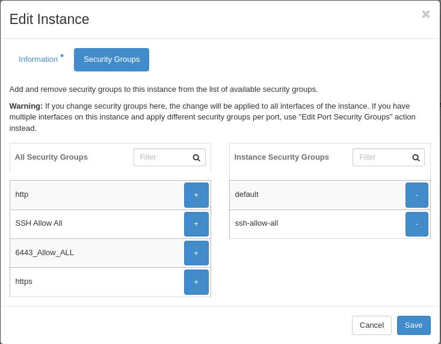Click search icon in All Security Groups filter
The height and width of the screenshot is (344, 441).
coord(196,158)
